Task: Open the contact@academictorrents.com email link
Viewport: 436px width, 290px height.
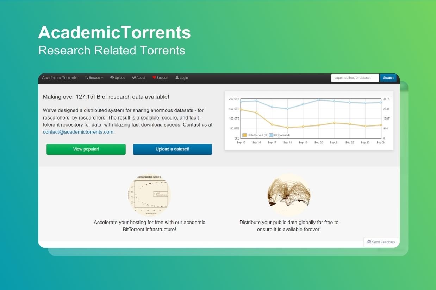Action: pos(78,132)
